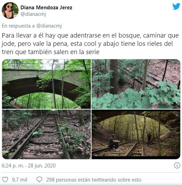Click the date 28 jun. 2020

[42, 166]
